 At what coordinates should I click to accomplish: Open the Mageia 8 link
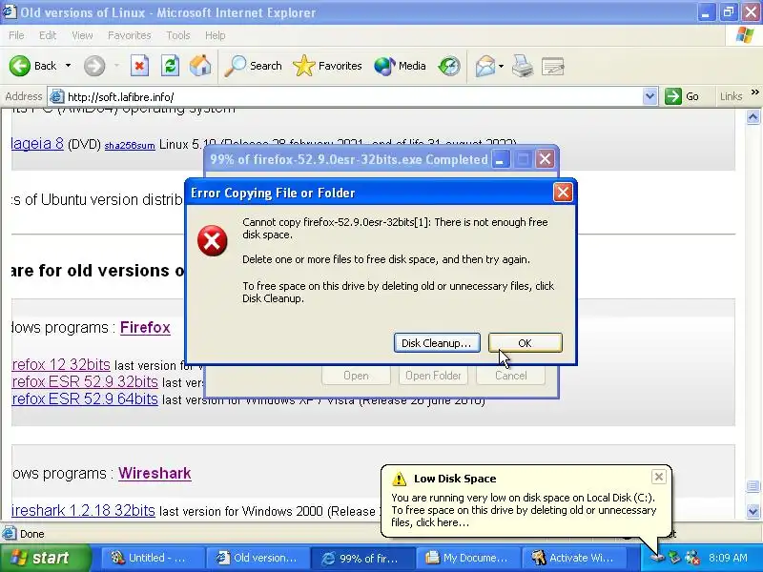point(37,144)
